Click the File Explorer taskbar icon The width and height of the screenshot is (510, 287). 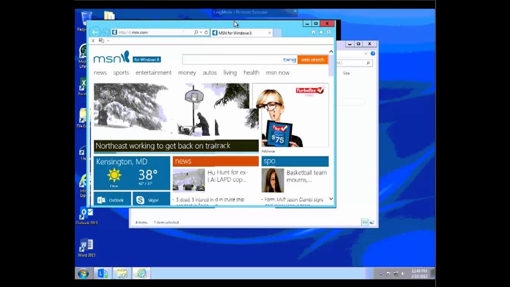(122, 273)
